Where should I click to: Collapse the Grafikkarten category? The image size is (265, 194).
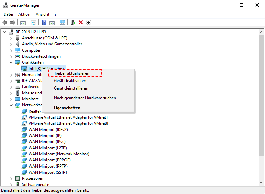click(11, 62)
